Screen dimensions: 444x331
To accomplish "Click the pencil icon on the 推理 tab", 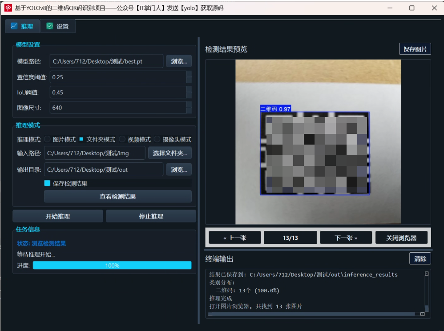I will coord(13,26).
